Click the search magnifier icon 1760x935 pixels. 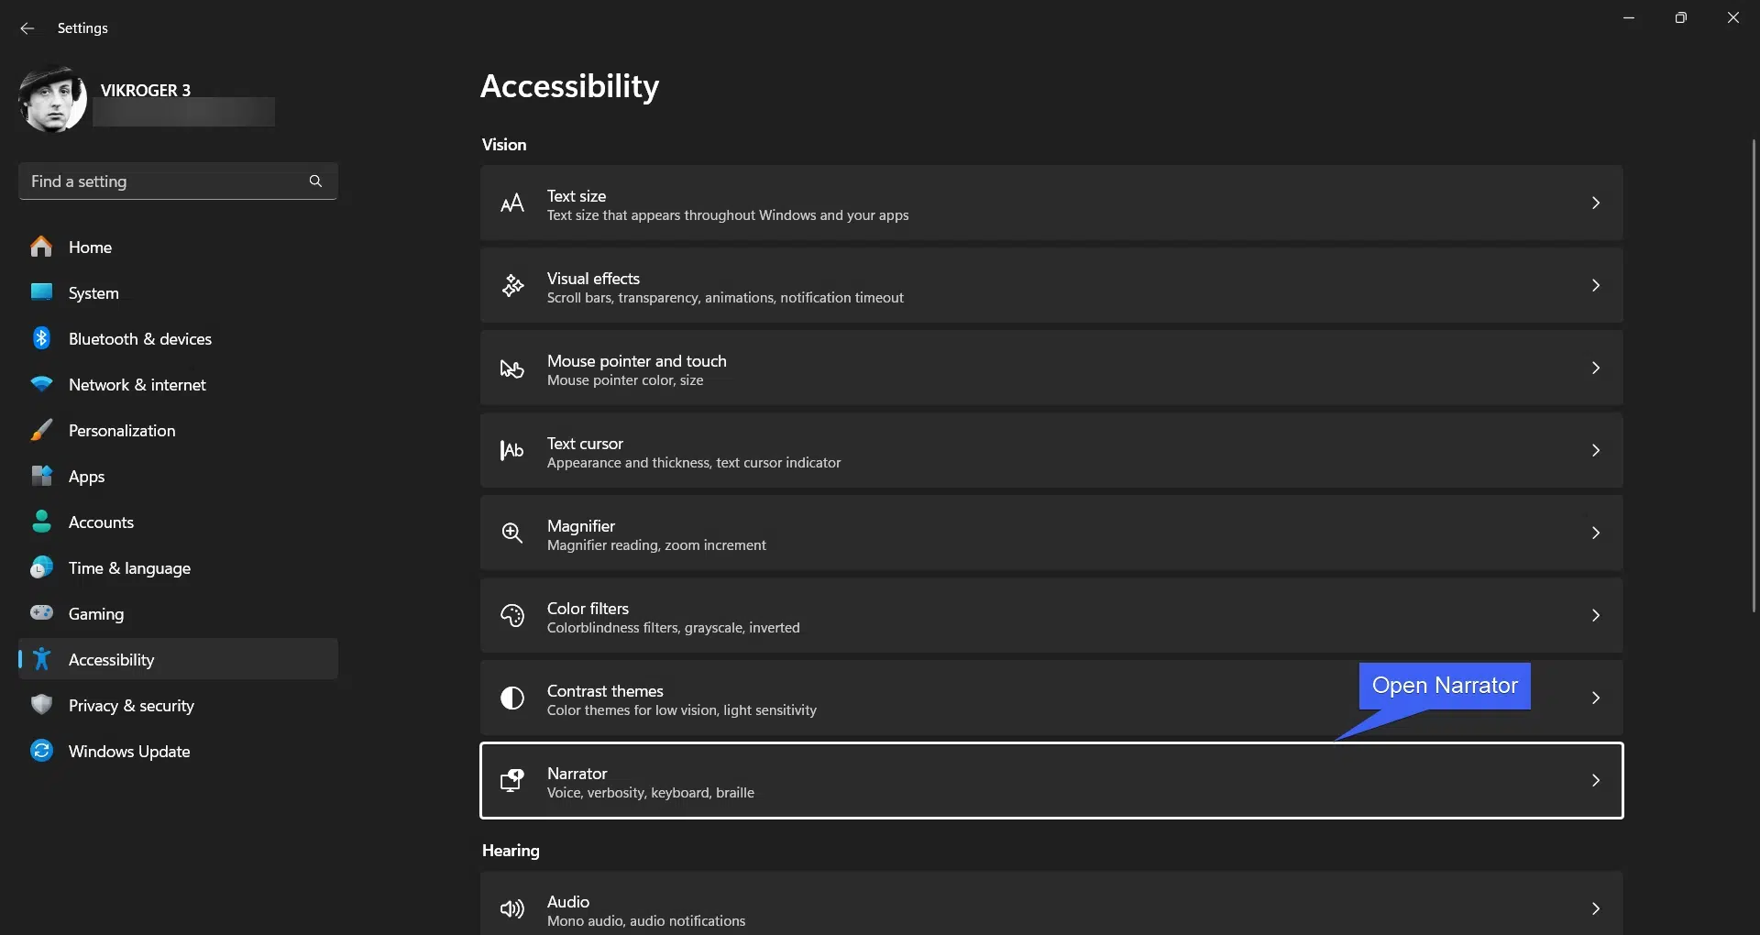[x=315, y=181]
